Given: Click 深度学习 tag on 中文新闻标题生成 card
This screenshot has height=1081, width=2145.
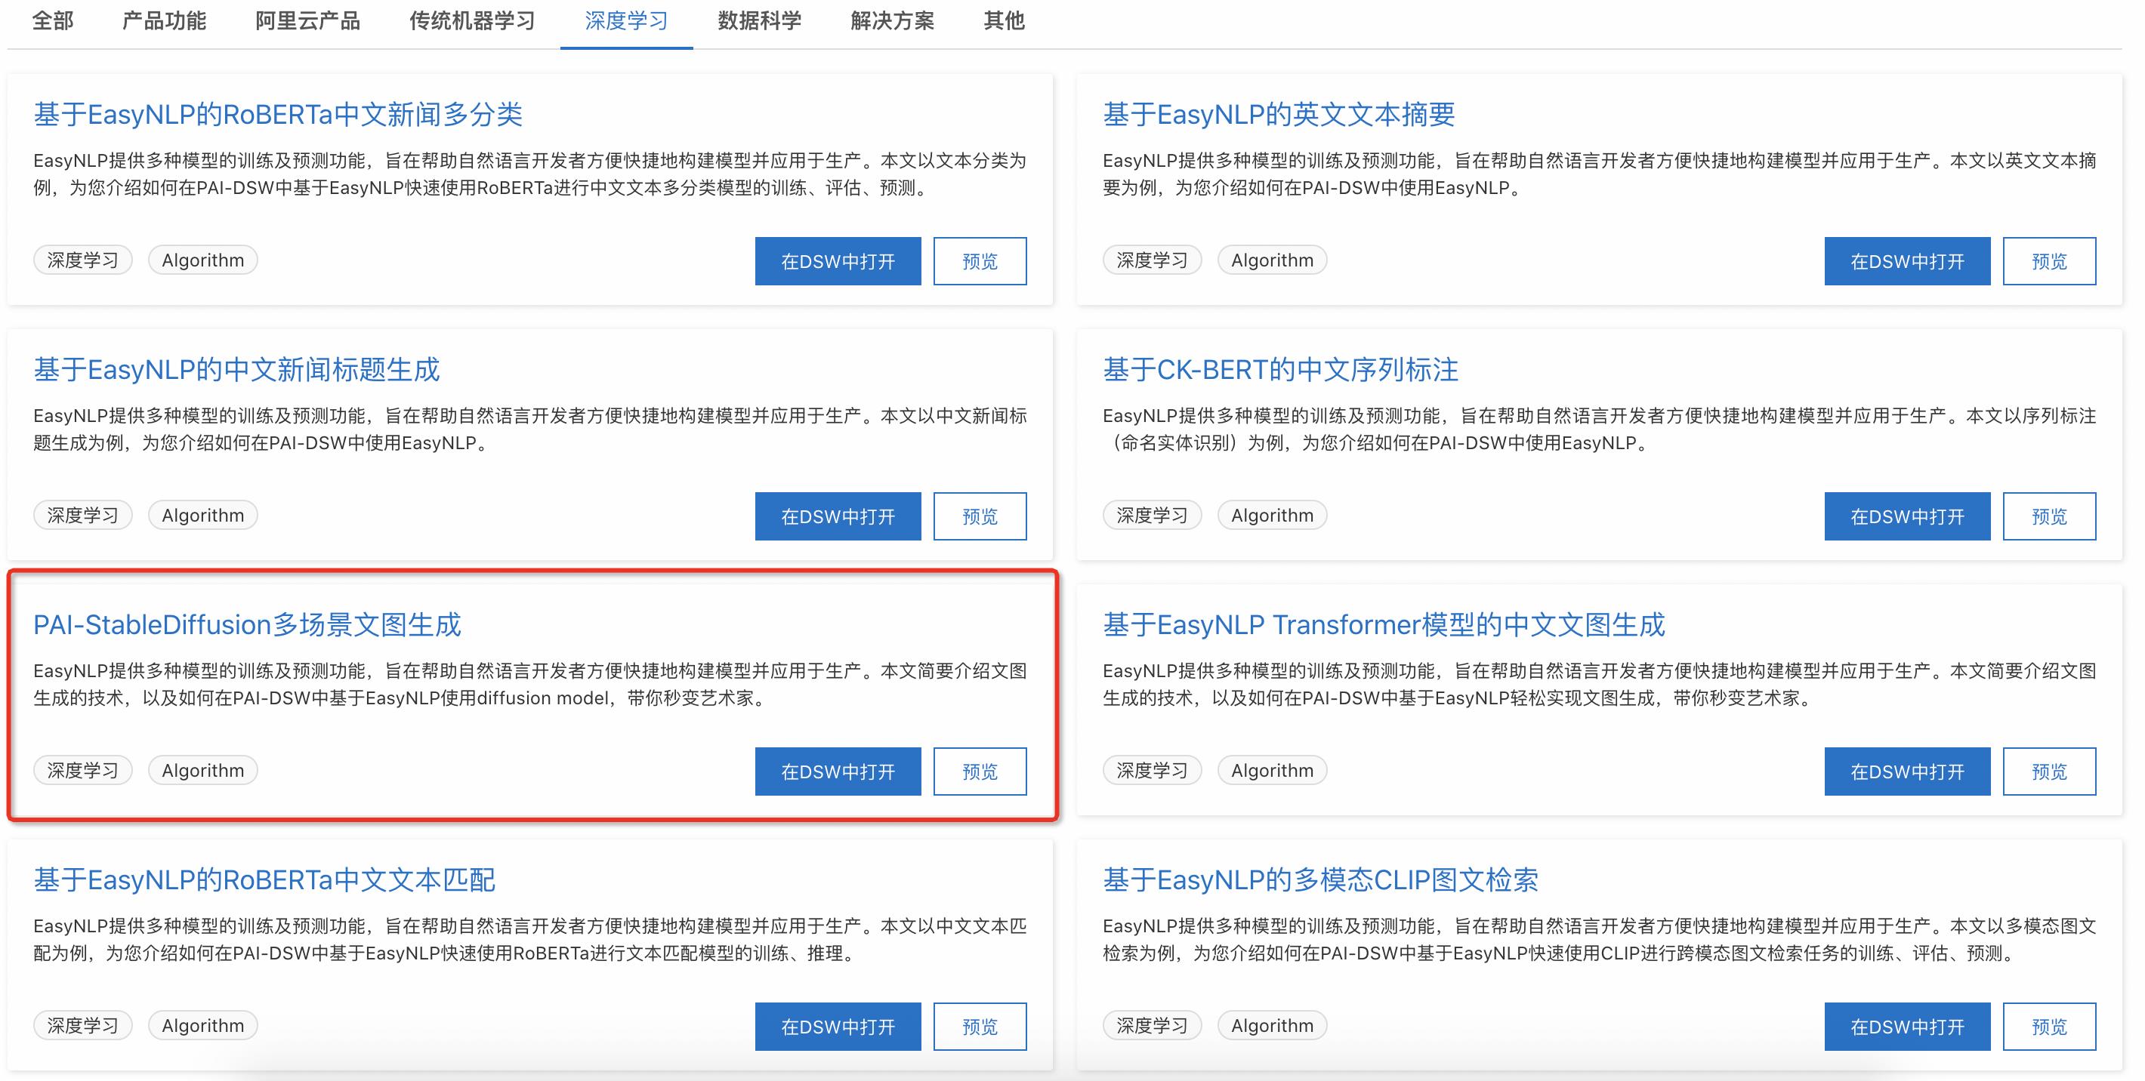Looking at the screenshot, I should click(82, 515).
